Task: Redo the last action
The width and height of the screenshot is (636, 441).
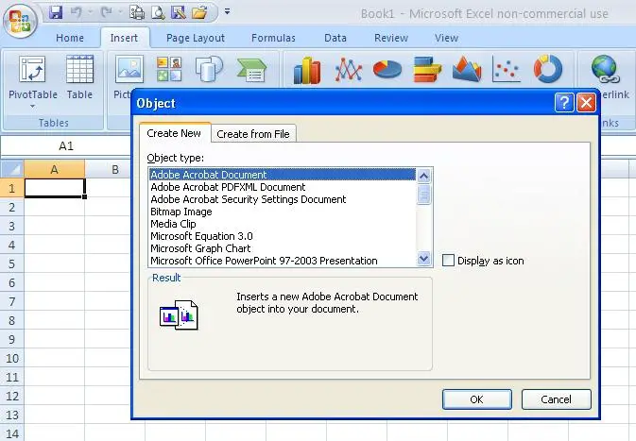Action: (x=106, y=12)
